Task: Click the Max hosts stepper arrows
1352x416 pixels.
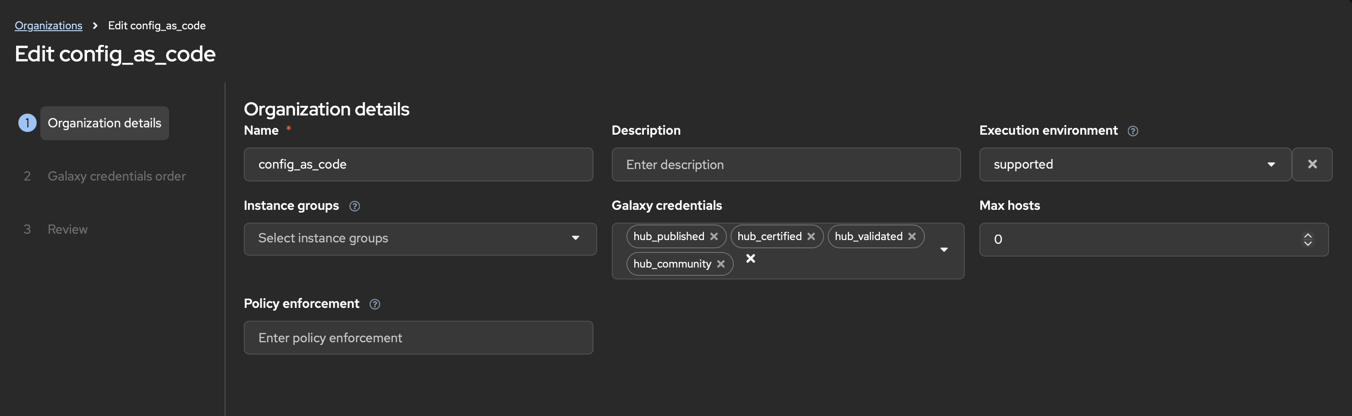Action: tap(1308, 240)
